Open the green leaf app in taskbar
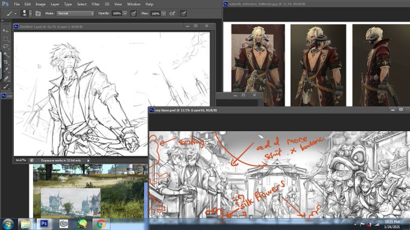Viewport: 410px width, 230px height. point(83,224)
